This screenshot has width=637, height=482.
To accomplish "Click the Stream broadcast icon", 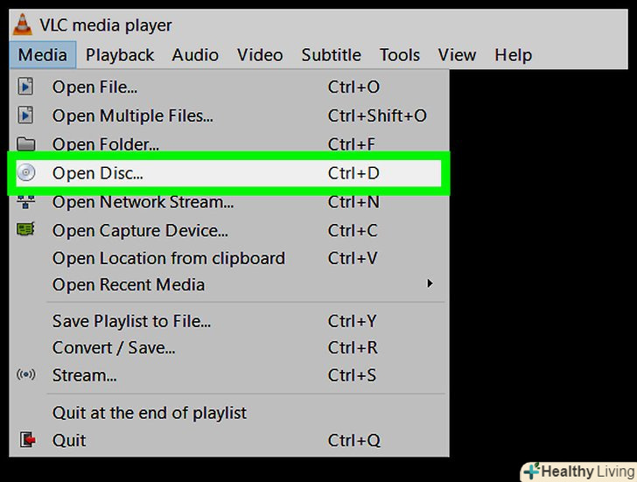I will click(x=26, y=375).
